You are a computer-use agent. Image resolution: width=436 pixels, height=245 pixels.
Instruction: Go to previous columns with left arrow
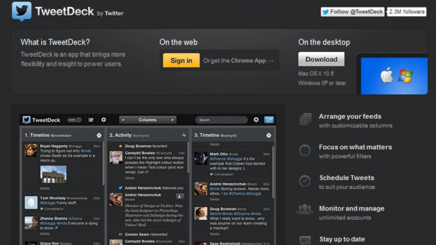click(x=123, y=120)
